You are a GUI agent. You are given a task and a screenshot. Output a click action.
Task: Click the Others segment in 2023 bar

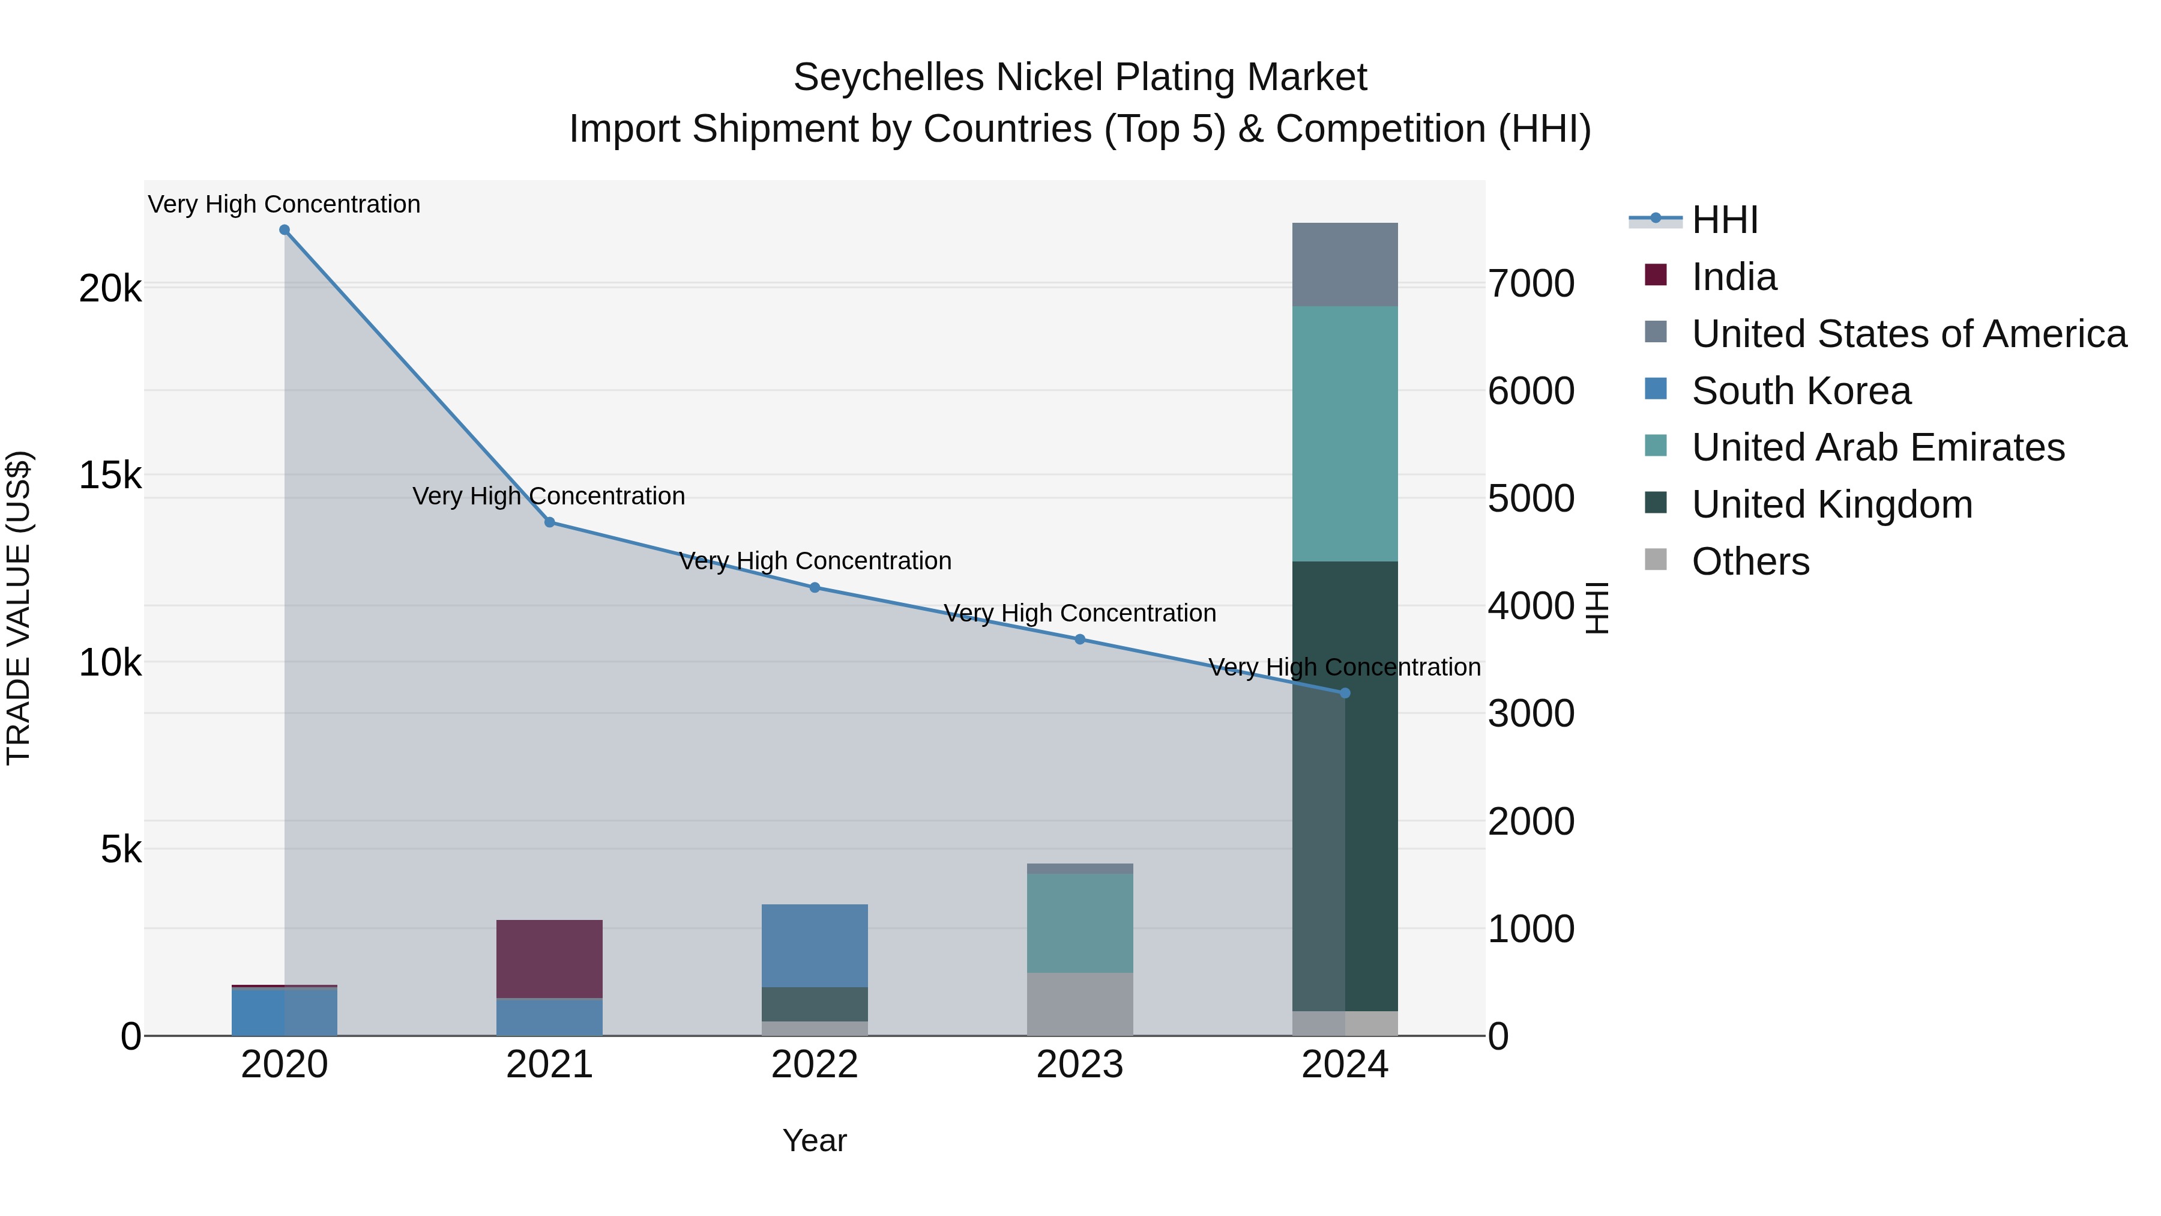point(1080,1005)
